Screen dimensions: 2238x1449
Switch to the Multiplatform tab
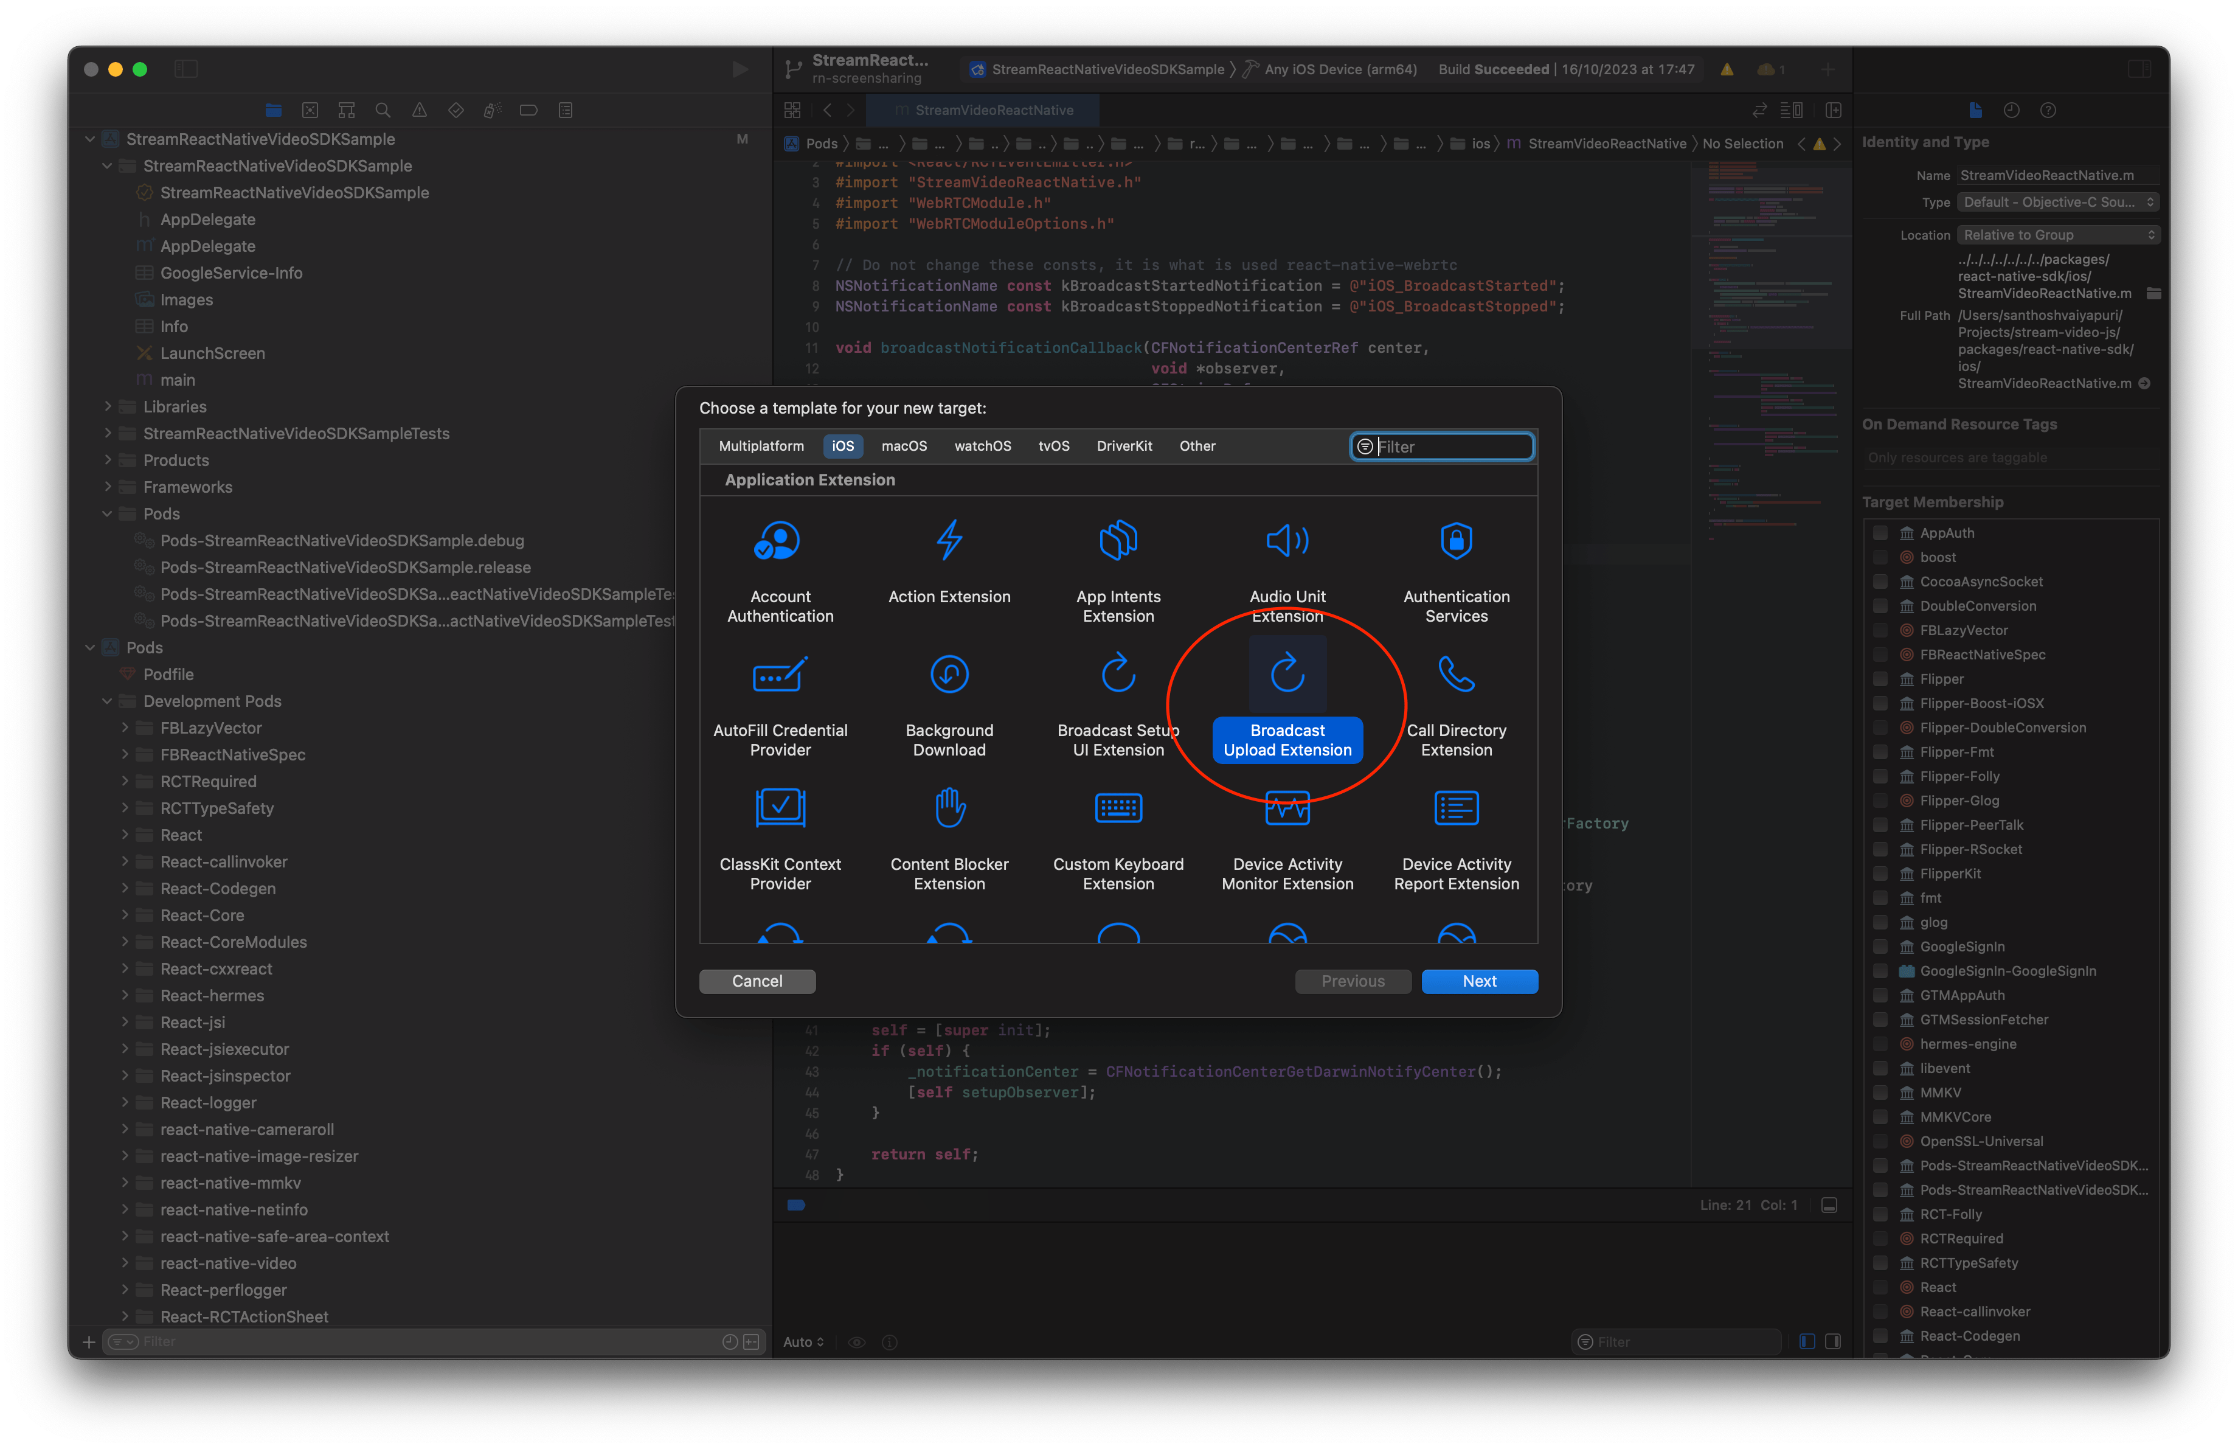tap(761, 447)
